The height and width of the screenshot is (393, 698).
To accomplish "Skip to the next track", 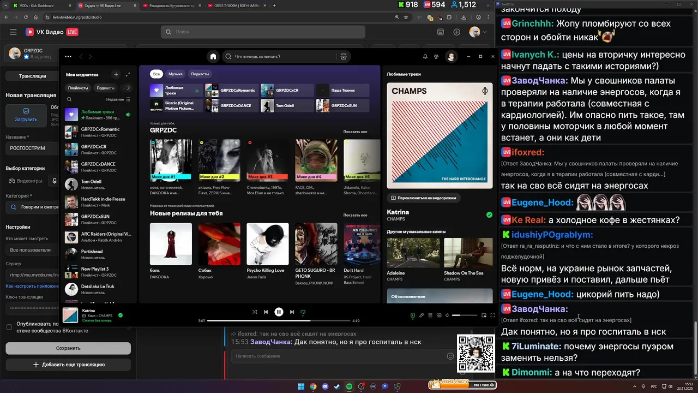I will (x=292, y=312).
